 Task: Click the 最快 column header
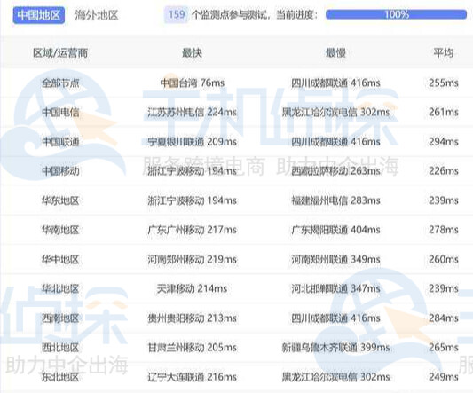pyautogui.click(x=192, y=53)
